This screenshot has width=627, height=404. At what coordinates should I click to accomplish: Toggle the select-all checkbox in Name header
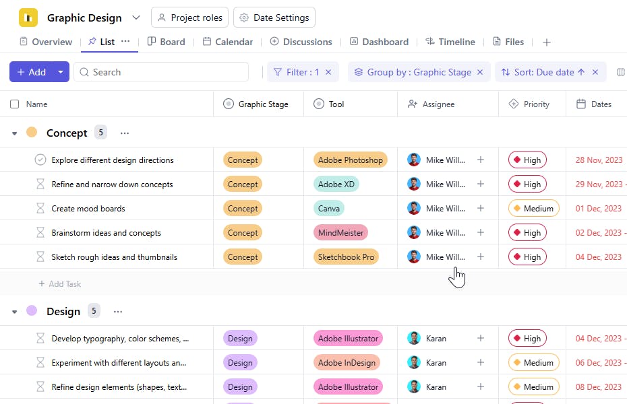point(15,104)
